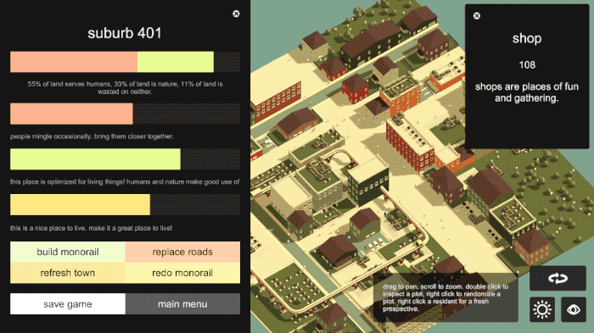Close the suburb 401 stats panel

tap(236, 14)
